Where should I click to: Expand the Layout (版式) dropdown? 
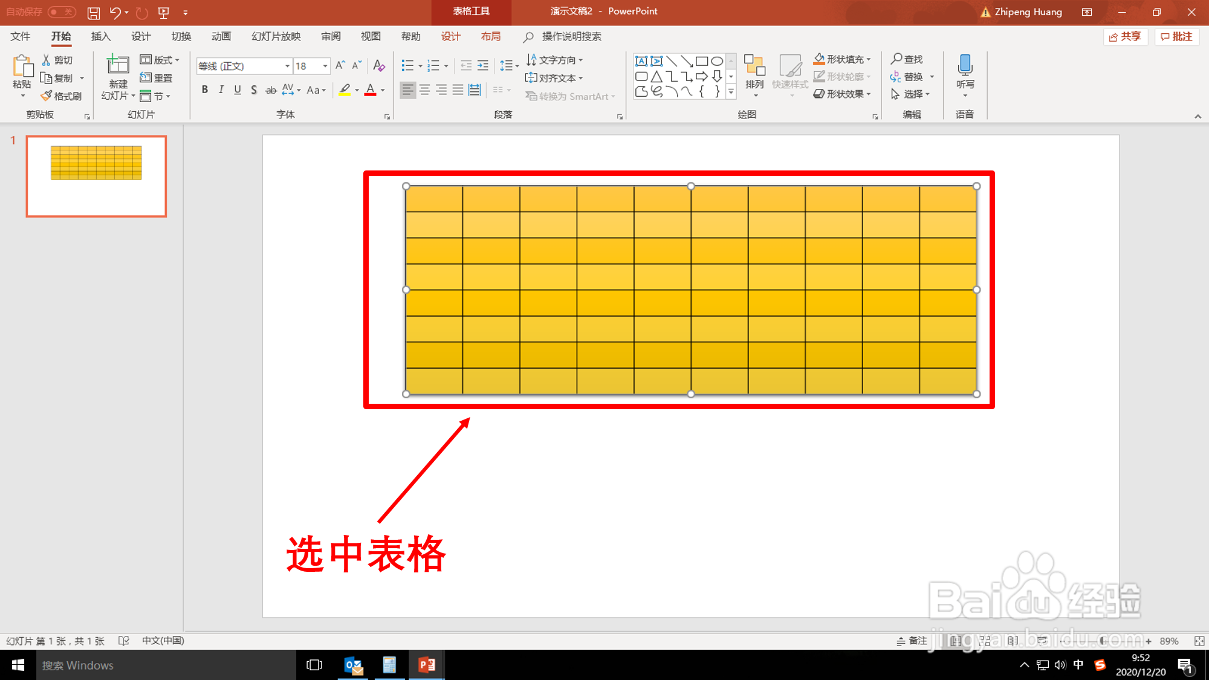160,60
